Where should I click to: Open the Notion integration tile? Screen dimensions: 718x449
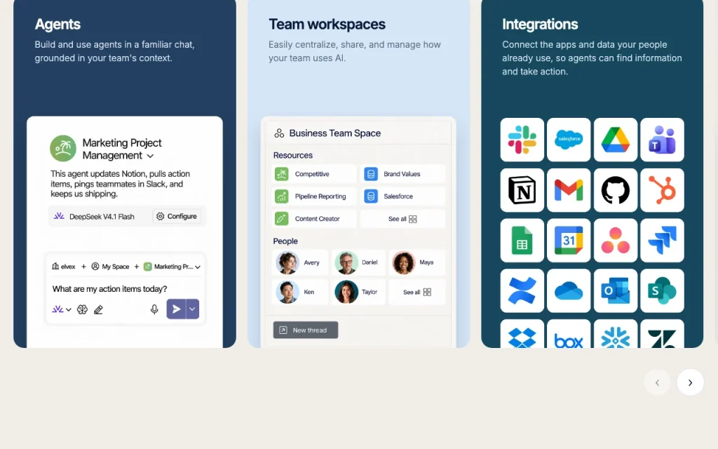522,190
